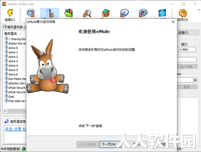
Task: Expand the toolbar overflow chevron
Action: 199,10
